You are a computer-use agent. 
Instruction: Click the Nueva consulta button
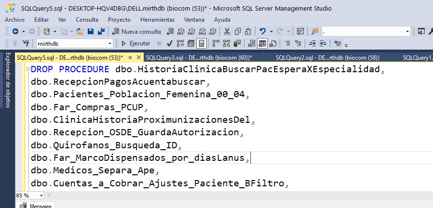(x=137, y=31)
